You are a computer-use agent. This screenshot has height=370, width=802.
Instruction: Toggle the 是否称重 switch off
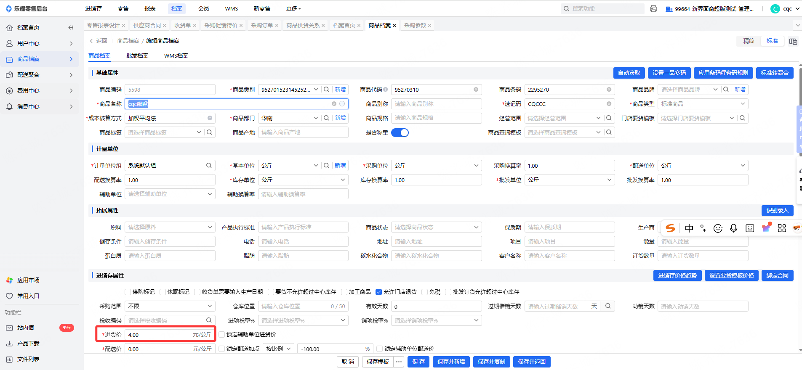point(400,132)
